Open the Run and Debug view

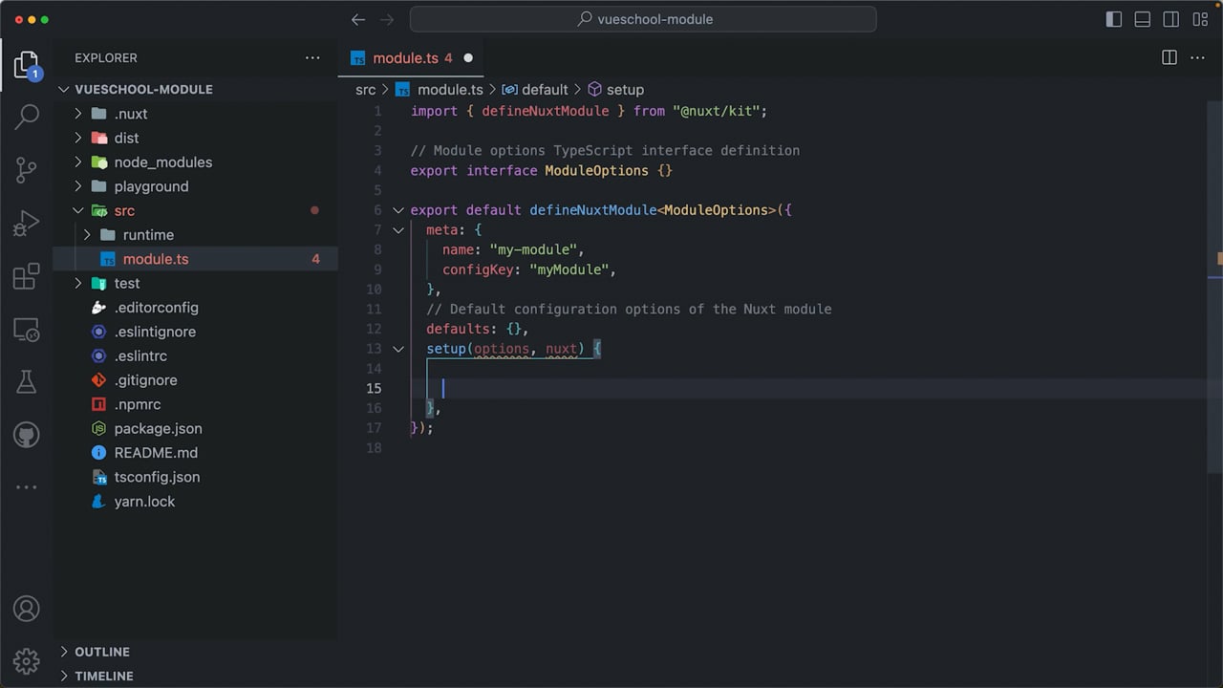click(x=26, y=225)
